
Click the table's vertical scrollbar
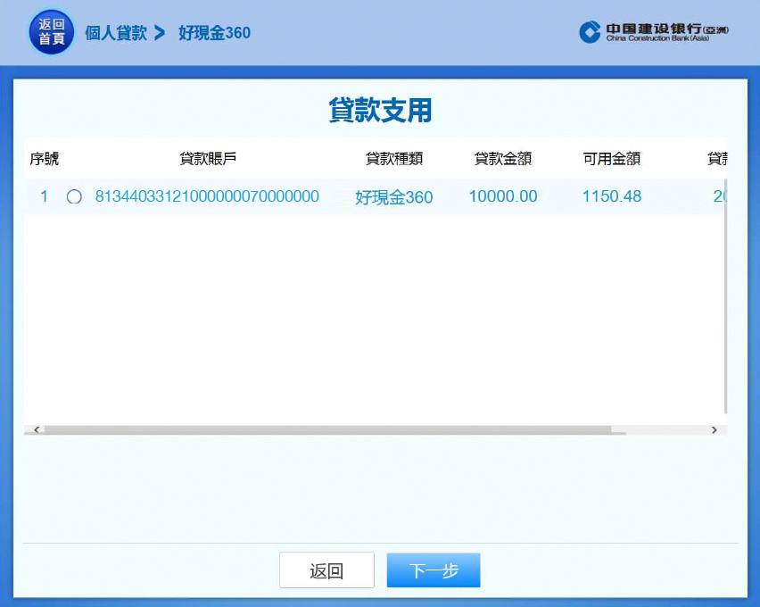click(725, 296)
